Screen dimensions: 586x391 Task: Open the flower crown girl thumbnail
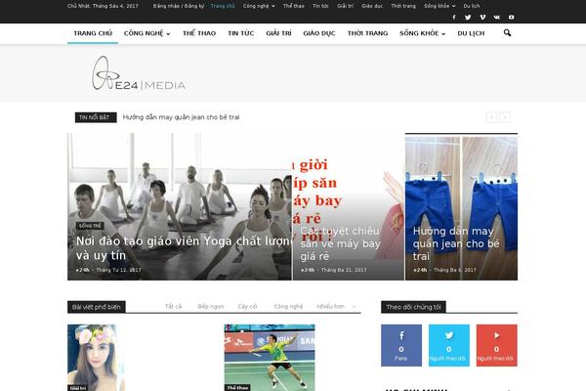tap(96, 358)
